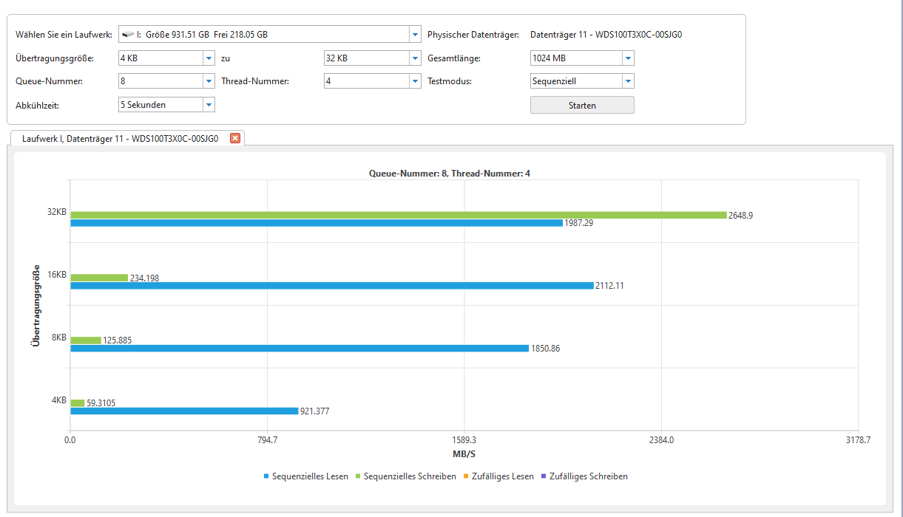This screenshot has width=903, height=517.
Task: Click the blue 16KB read bar
Action: 331,286
